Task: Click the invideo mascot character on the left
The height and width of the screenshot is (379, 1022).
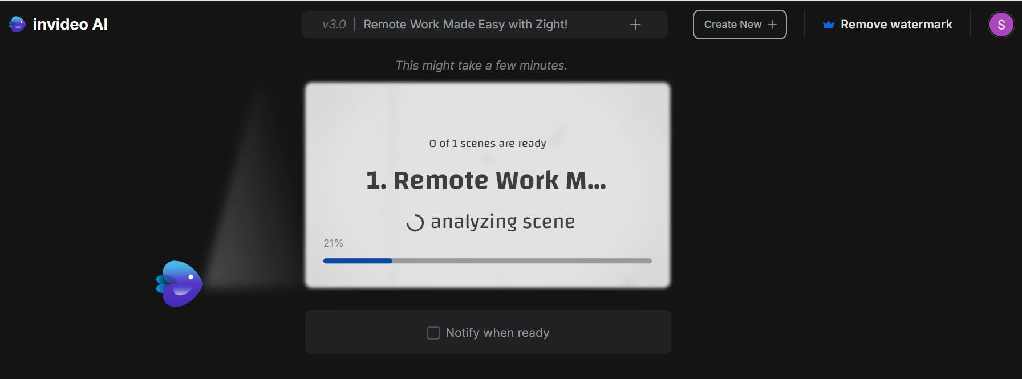Action: [x=179, y=283]
